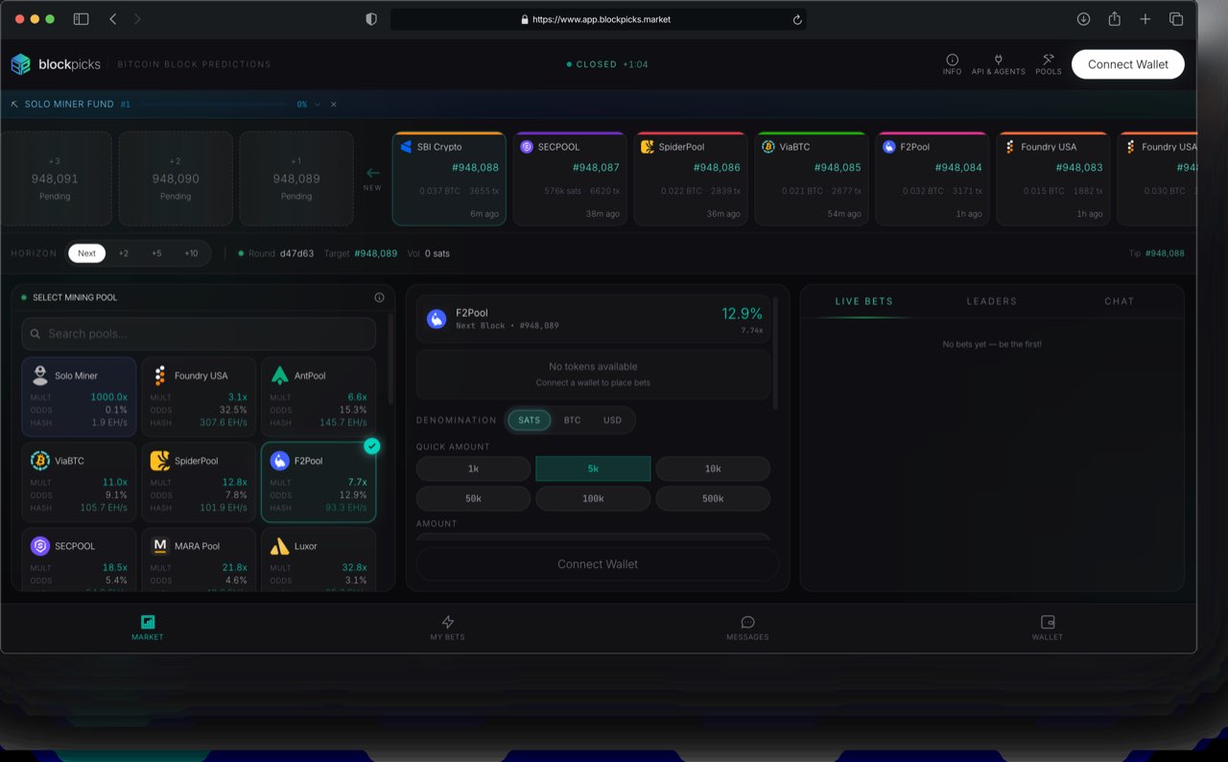Select the +2 horizon option

click(124, 253)
